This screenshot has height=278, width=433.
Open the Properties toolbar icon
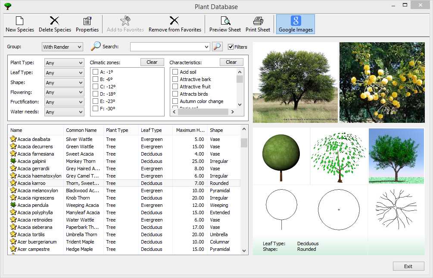coord(87,24)
